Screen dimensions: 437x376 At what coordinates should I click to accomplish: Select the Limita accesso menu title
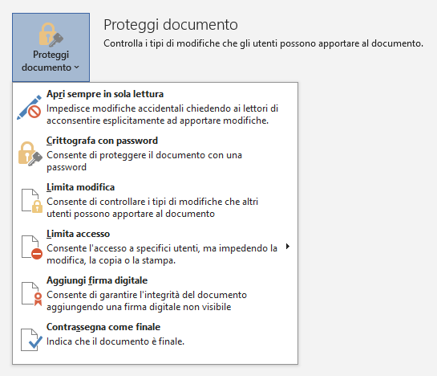click(78, 234)
